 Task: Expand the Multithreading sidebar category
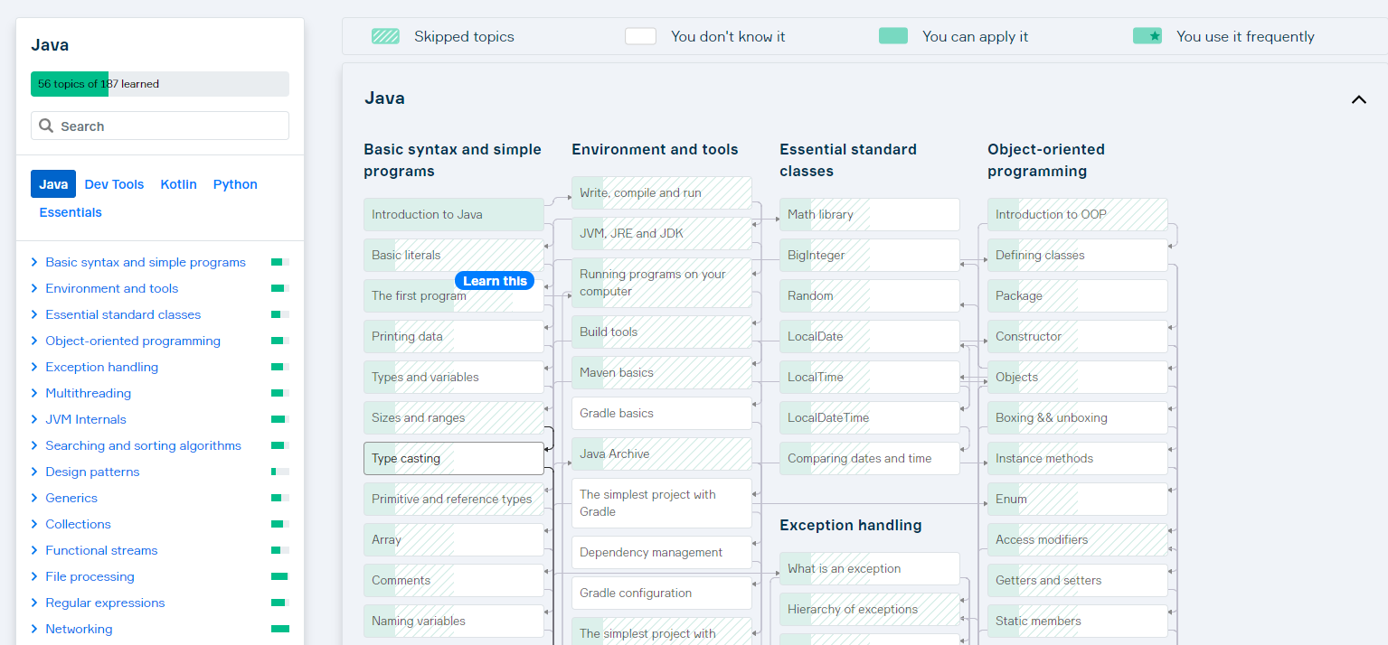34,393
